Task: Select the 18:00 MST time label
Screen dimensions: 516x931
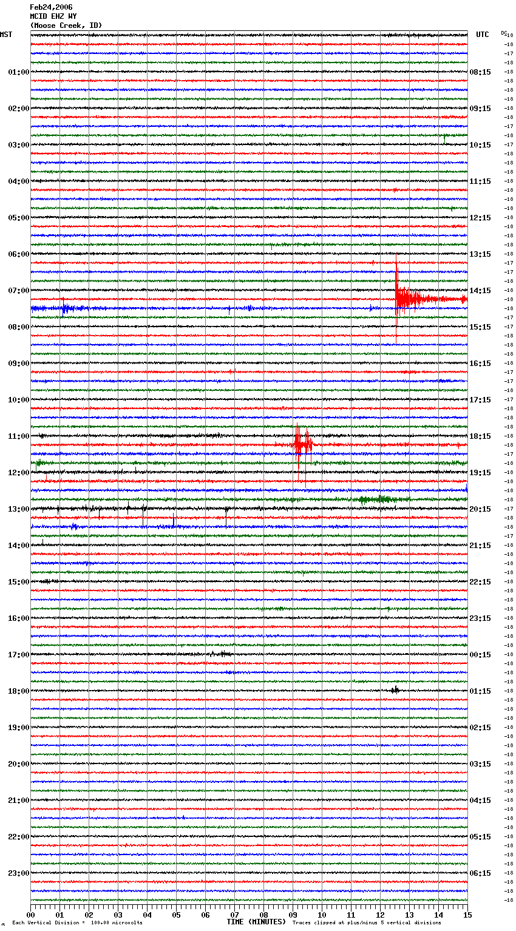Action: (19, 691)
